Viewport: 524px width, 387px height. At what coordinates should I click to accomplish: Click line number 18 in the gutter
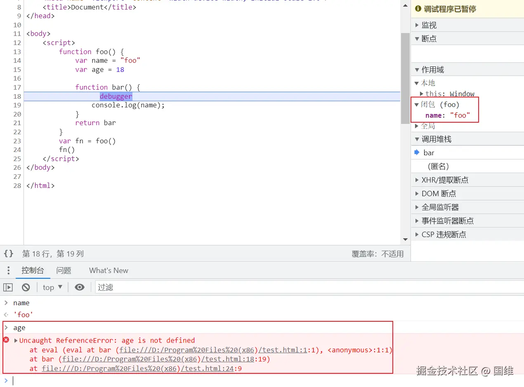coord(17,96)
